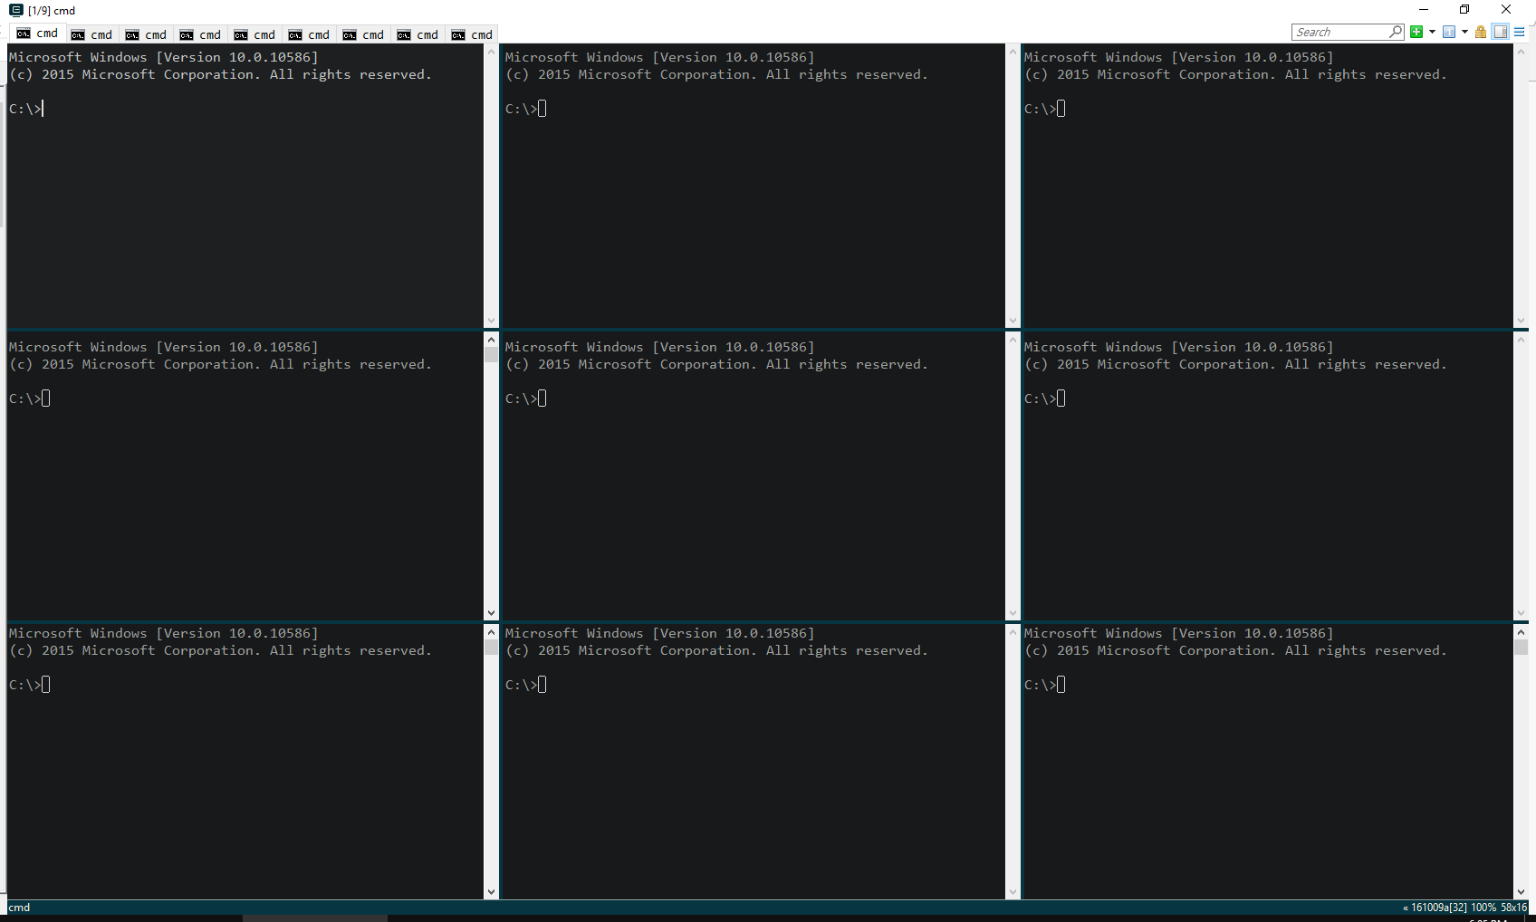
Task: Click the '100%' zoom value in status bar
Action: coord(1483,908)
